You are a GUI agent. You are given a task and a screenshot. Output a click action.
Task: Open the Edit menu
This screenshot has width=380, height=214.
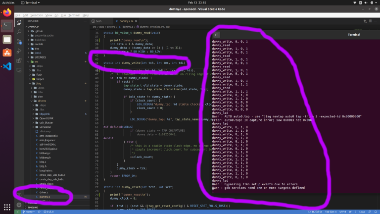pyautogui.click(x=25, y=15)
